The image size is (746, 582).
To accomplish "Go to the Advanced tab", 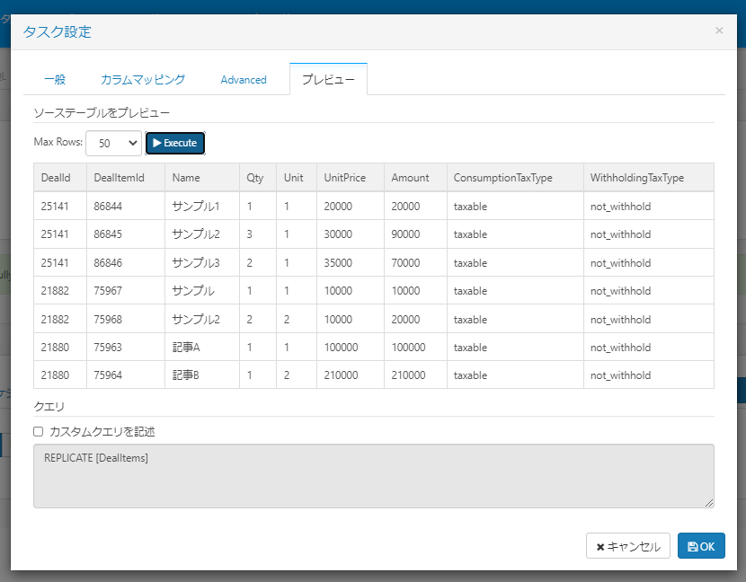I will (x=243, y=79).
